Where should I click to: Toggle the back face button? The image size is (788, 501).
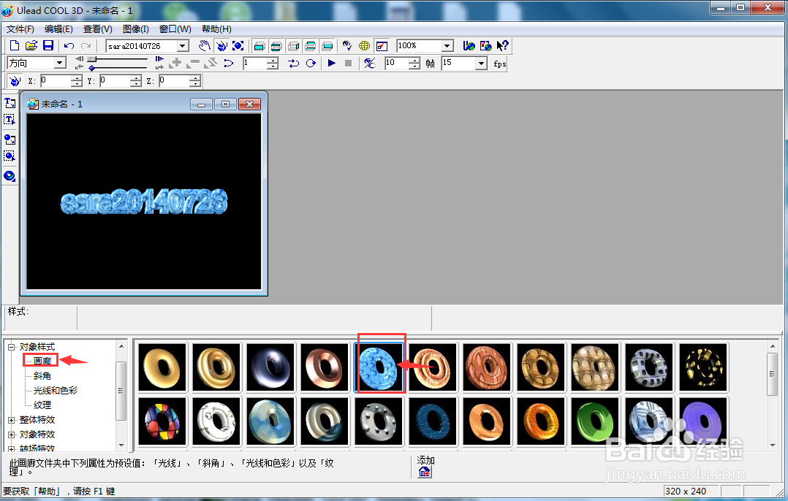(x=327, y=46)
